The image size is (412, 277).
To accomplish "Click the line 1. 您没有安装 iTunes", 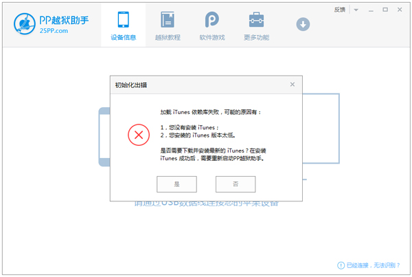I will click(x=190, y=128).
